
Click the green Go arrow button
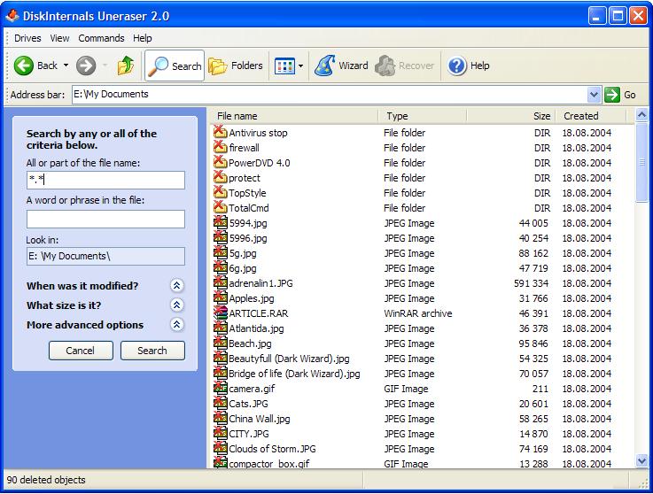click(x=612, y=95)
